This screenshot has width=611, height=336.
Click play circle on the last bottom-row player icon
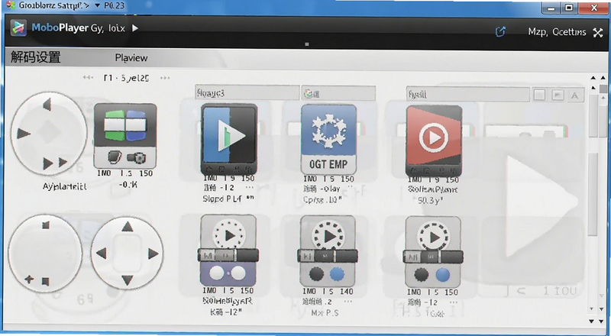pyautogui.click(x=434, y=237)
